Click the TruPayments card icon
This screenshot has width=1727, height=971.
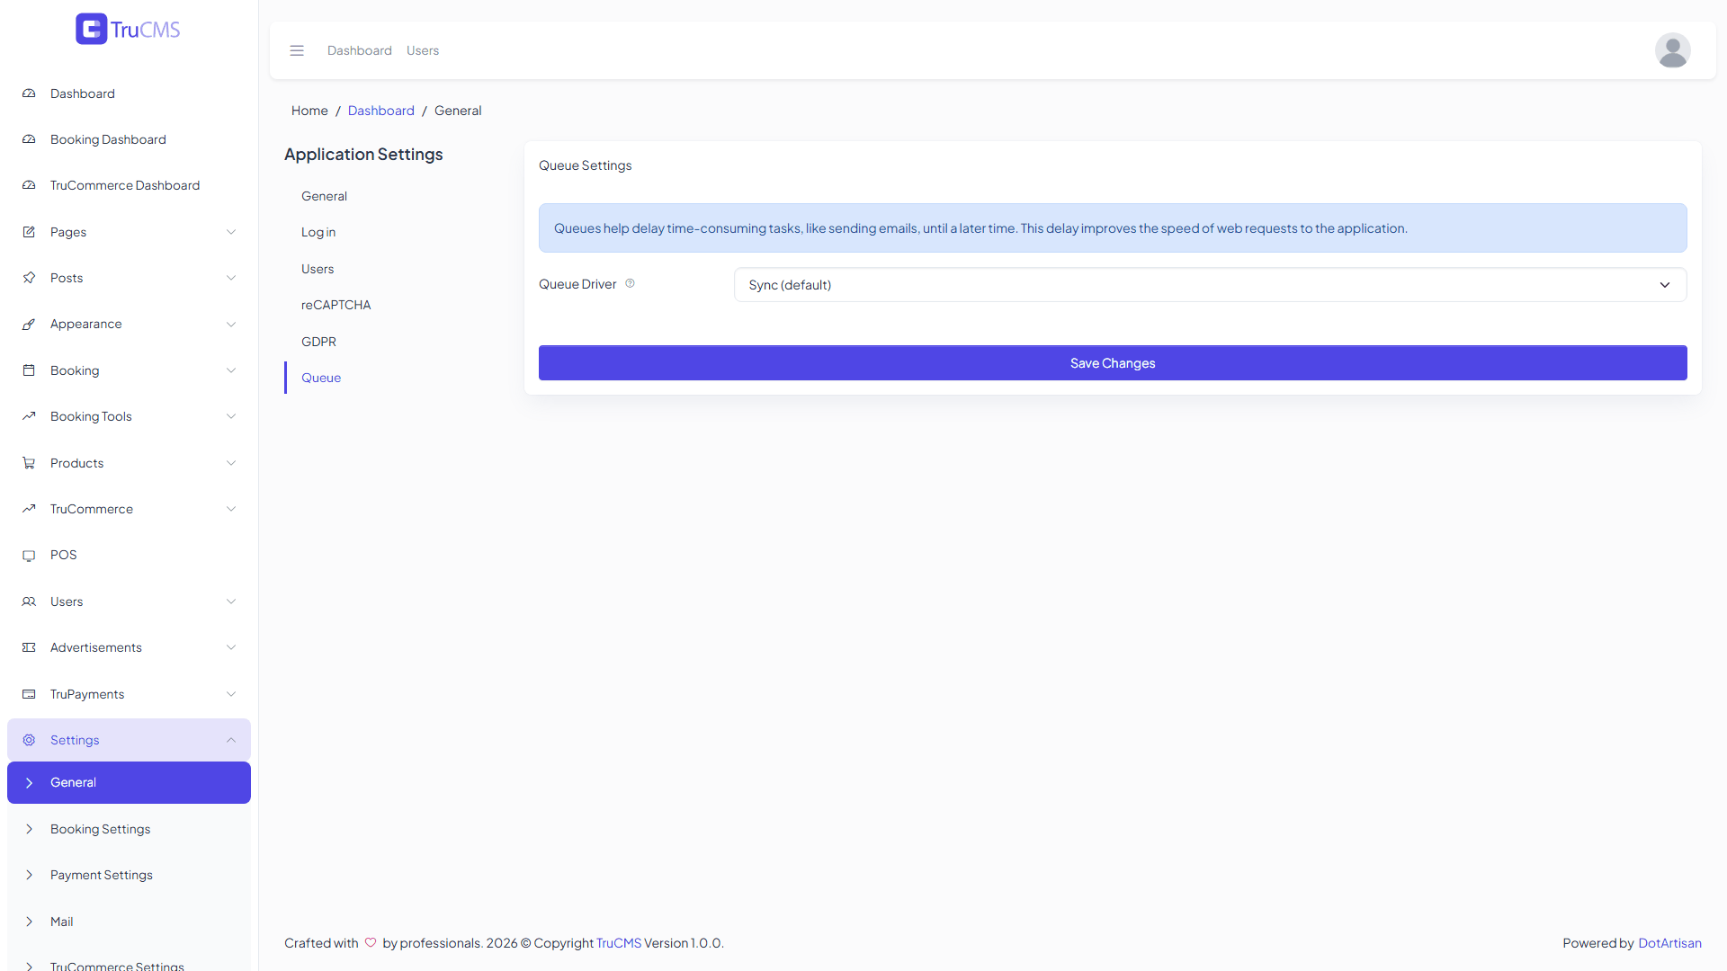tap(29, 694)
